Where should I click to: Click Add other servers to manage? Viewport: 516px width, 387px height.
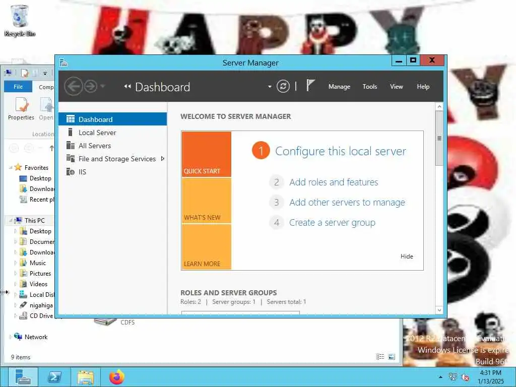[x=347, y=202]
